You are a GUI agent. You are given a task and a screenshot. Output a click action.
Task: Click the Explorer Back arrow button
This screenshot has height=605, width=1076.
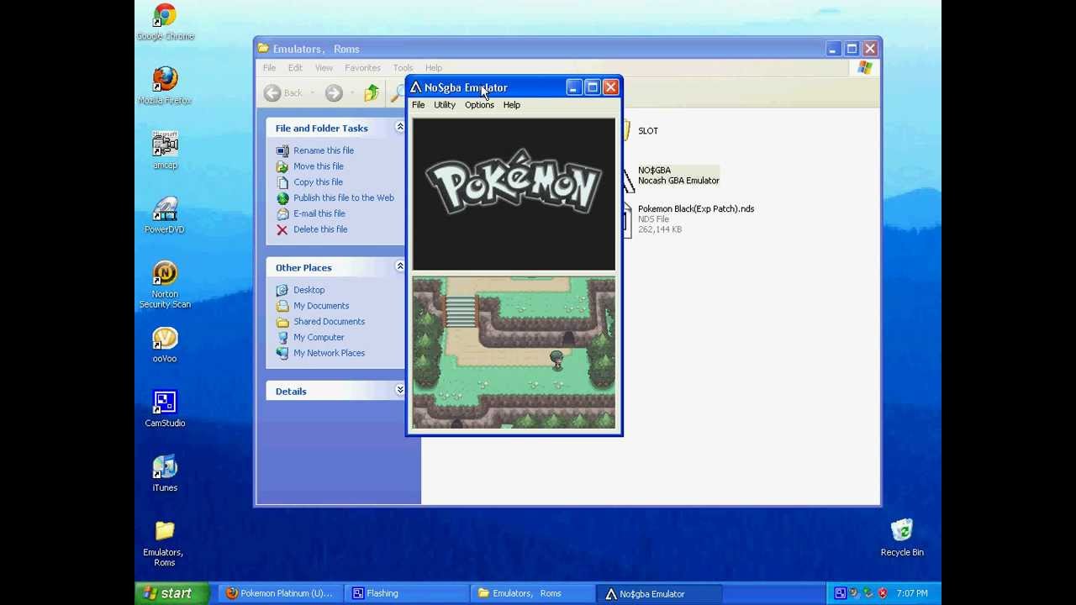(x=272, y=93)
